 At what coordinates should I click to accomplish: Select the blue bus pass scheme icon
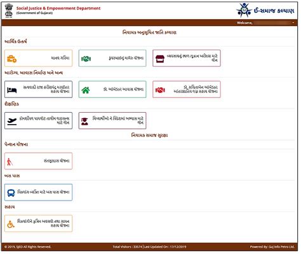click(11, 193)
